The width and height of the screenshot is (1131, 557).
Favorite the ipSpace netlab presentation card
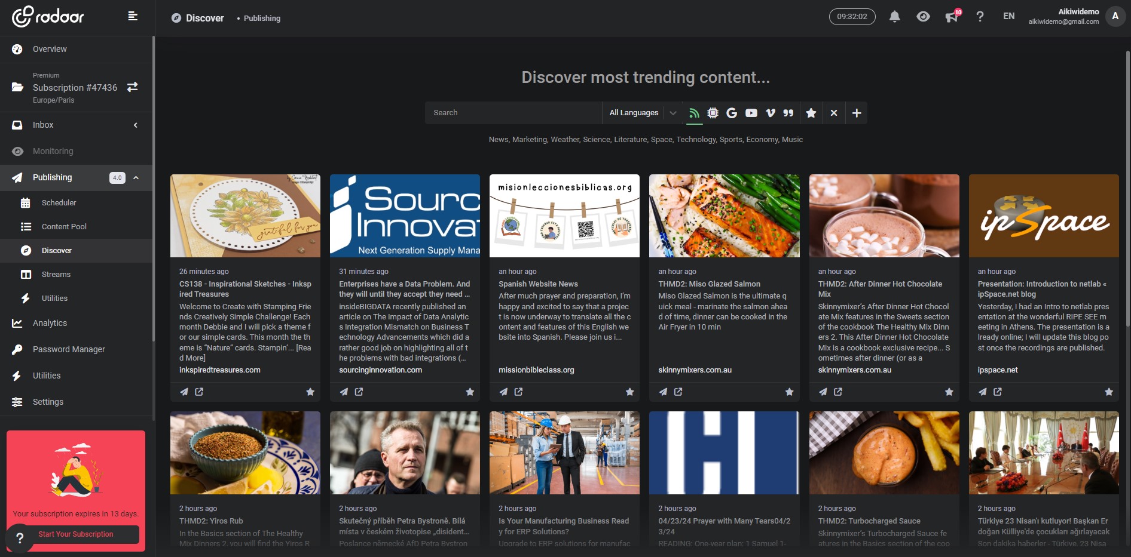click(x=1109, y=392)
